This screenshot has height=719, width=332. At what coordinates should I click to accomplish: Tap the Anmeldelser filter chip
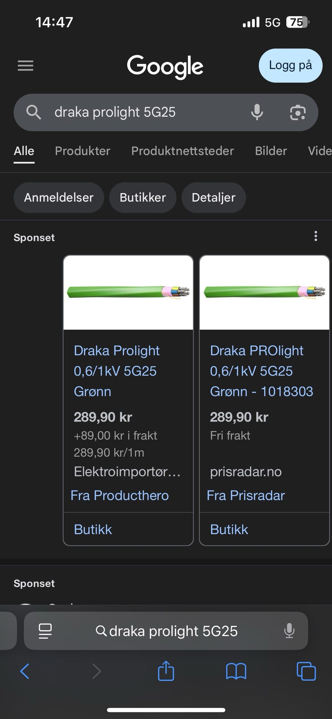58,198
